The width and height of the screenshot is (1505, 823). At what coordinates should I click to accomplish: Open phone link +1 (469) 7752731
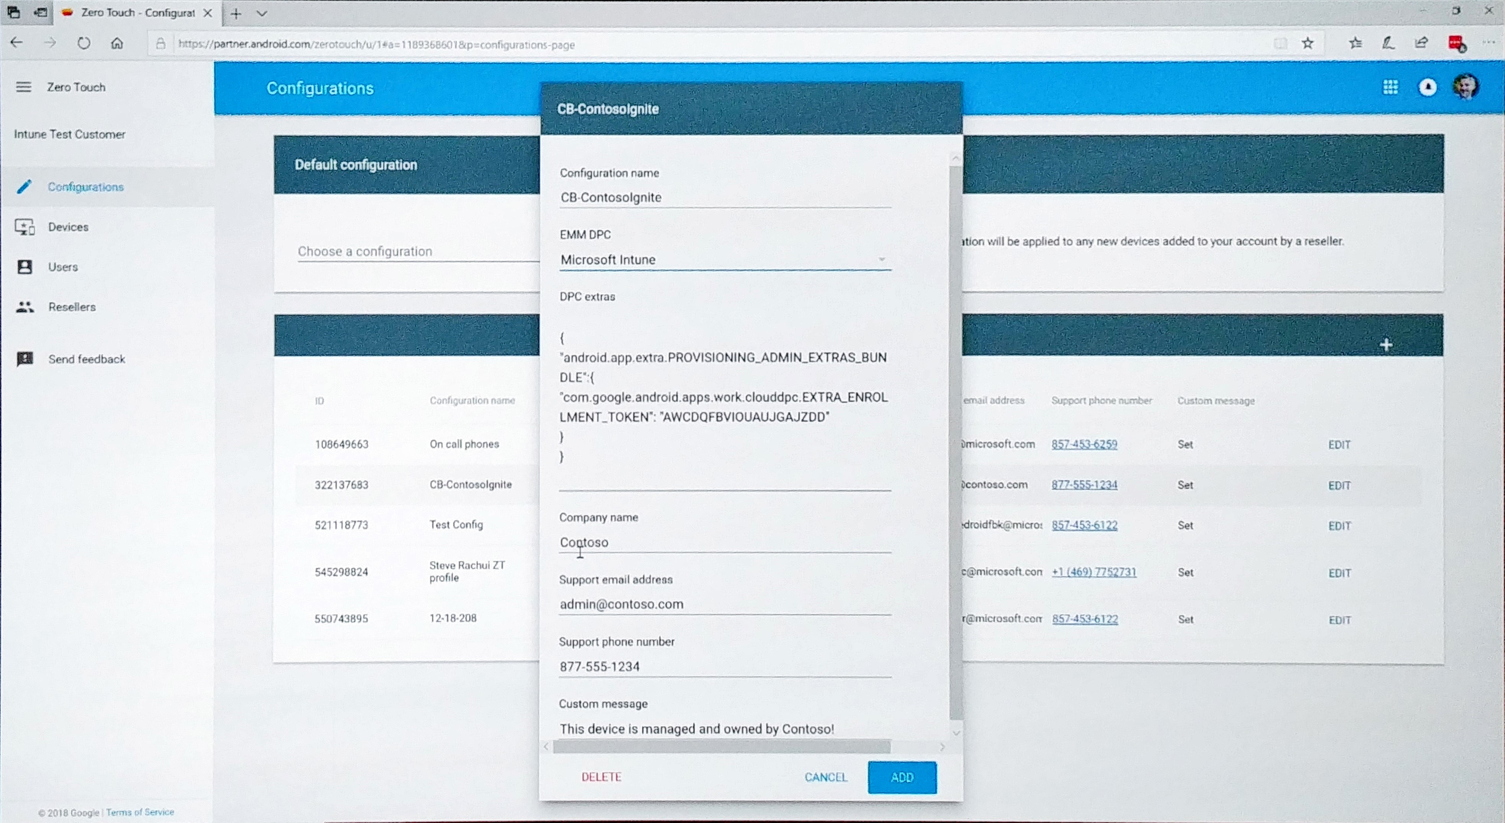(x=1094, y=572)
